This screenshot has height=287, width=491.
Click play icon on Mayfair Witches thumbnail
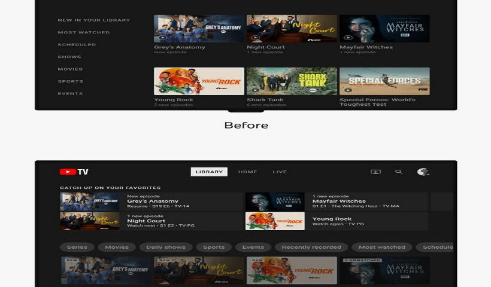(x=348, y=38)
